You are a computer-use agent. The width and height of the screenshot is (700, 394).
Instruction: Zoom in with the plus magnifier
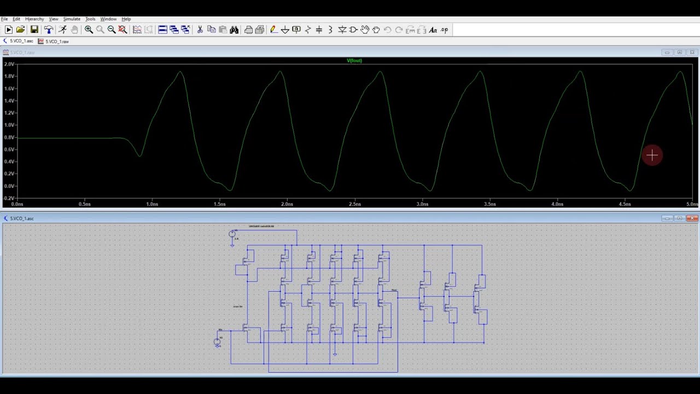tap(89, 30)
